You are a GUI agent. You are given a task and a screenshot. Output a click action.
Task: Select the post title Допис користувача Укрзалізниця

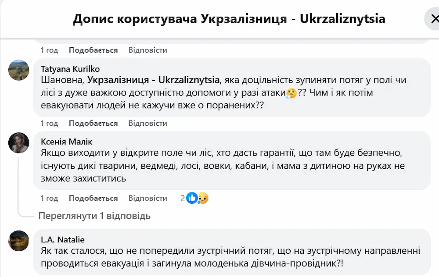pyautogui.click(x=229, y=19)
